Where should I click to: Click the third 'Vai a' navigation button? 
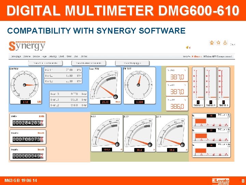[x=132, y=63]
